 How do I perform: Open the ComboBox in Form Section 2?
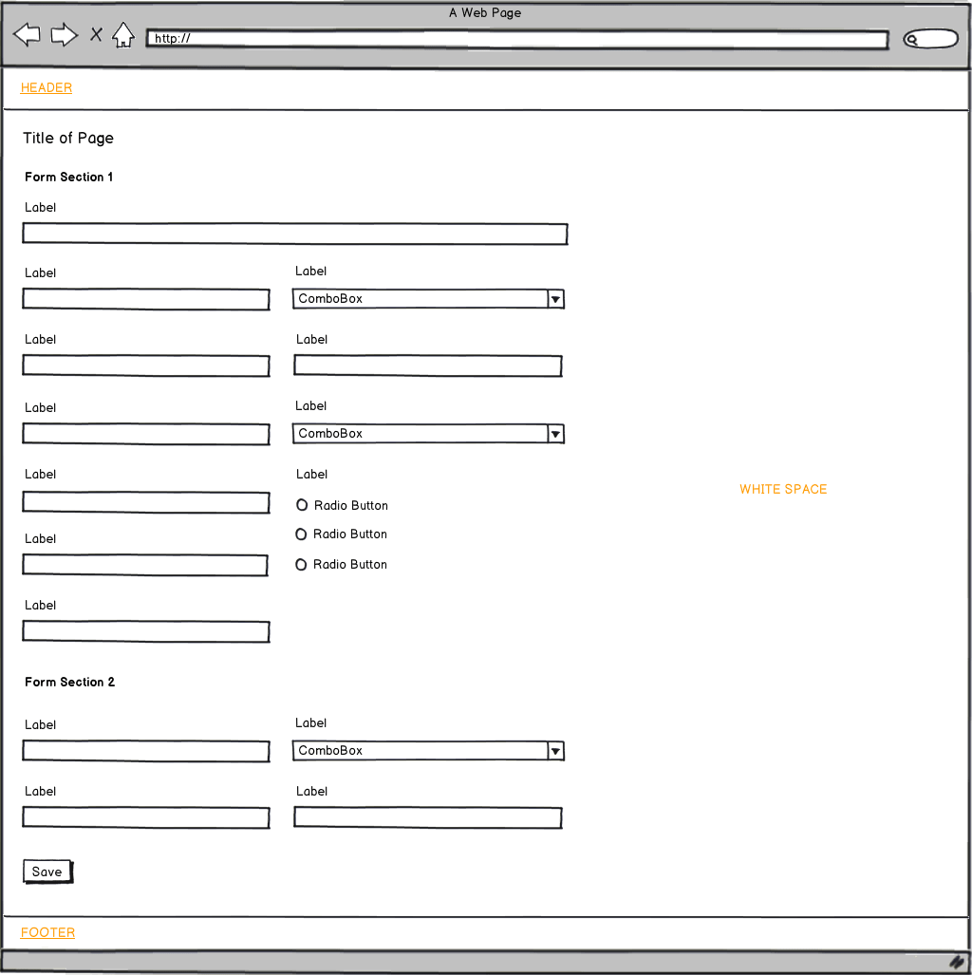(428, 751)
